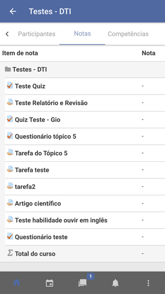Open the three-dot more menu
Viewport: 165px width, 294px height.
click(148, 283)
